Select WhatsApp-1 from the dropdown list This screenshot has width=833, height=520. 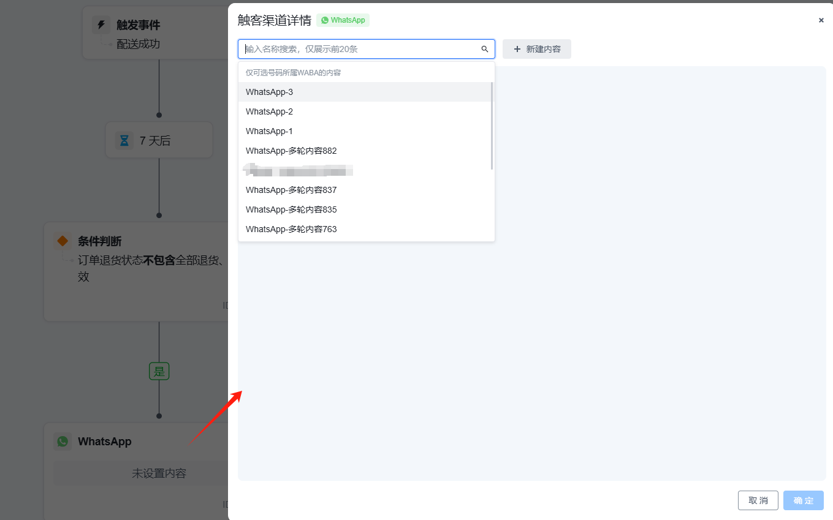click(x=365, y=131)
